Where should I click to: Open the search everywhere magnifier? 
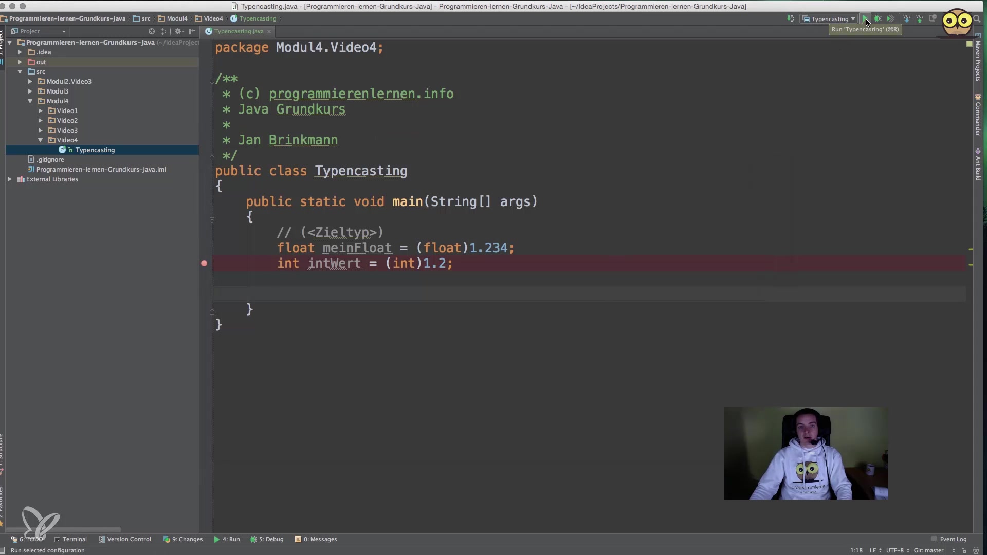[x=977, y=19]
